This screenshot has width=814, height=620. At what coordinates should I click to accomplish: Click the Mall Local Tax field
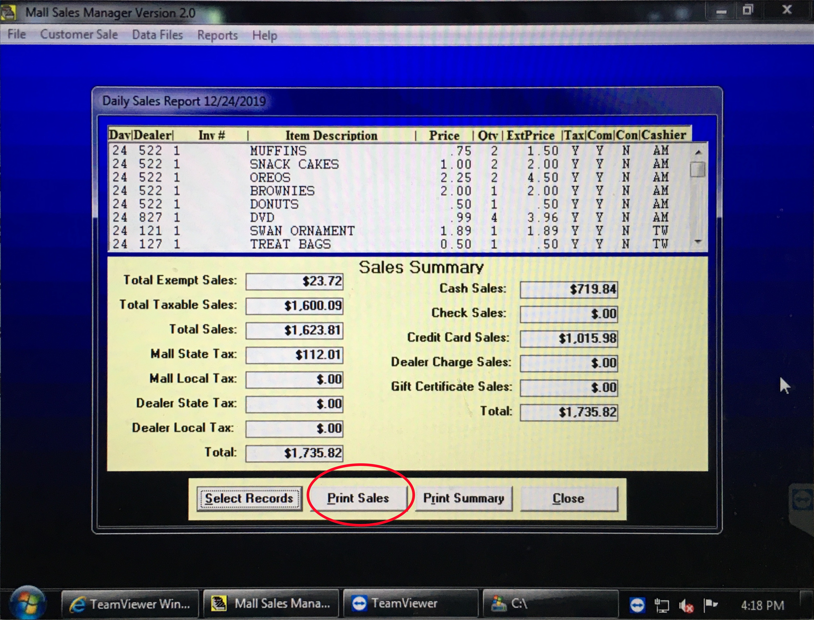click(295, 380)
